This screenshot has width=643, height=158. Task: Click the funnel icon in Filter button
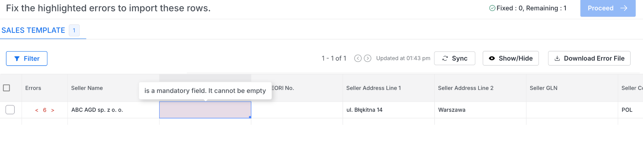[x=17, y=59]
